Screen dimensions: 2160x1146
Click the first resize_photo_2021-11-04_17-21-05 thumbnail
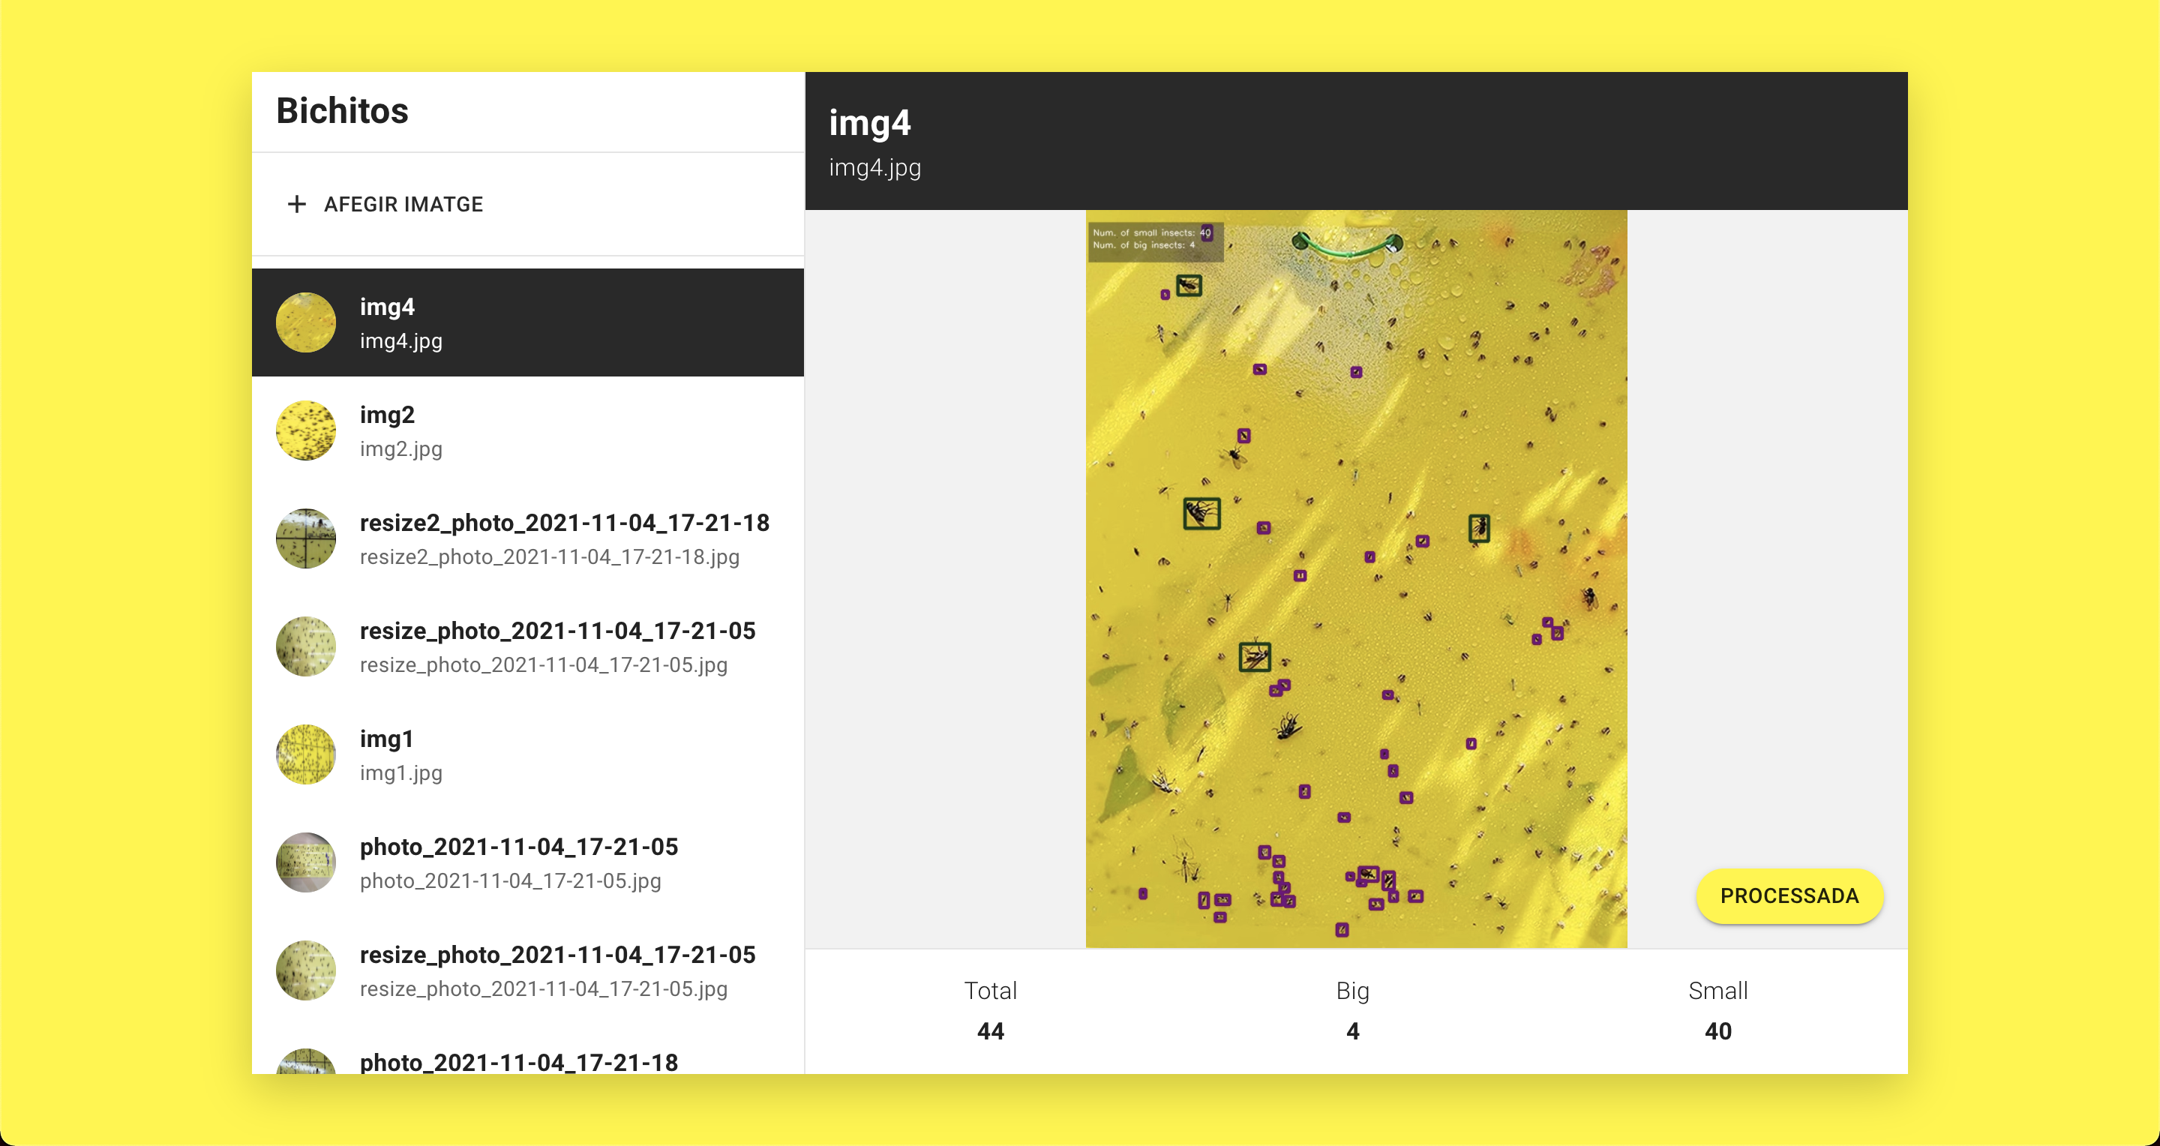305,646
